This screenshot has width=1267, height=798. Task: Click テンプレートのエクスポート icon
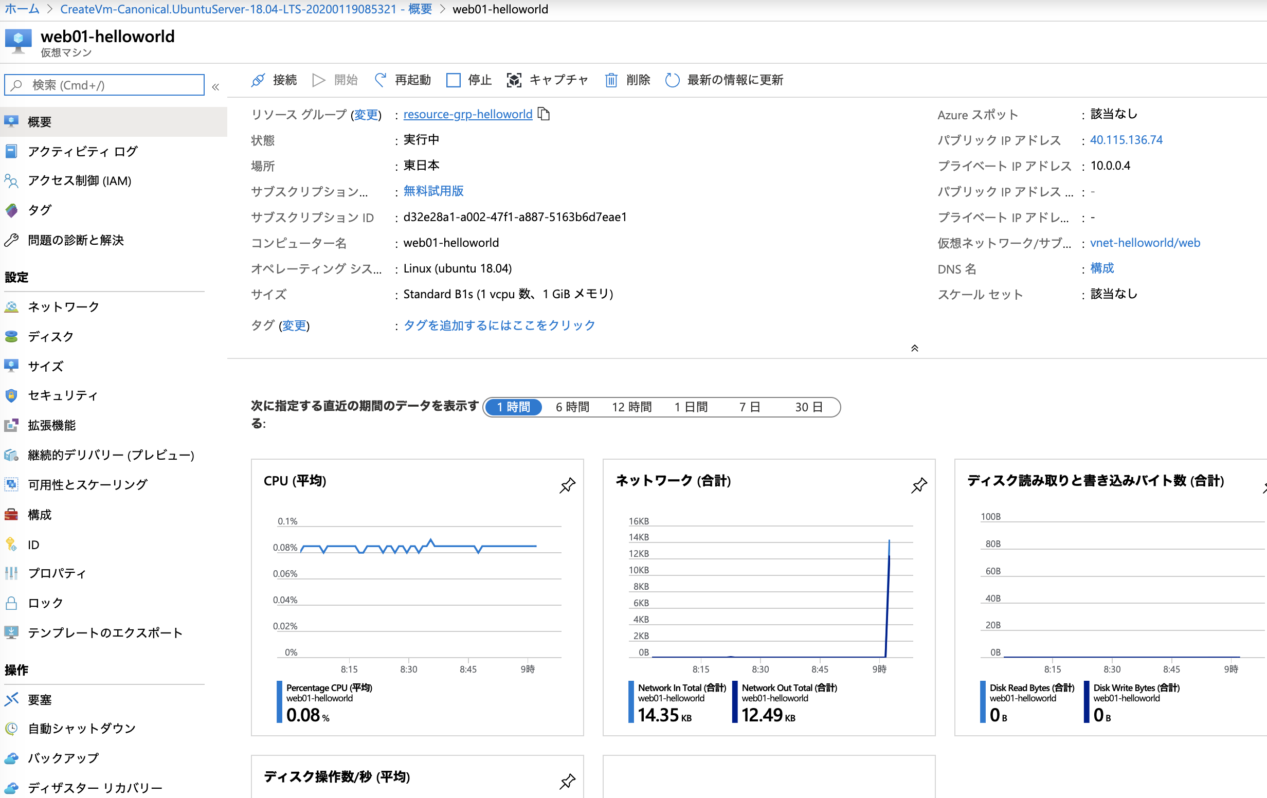pos(11,632)
